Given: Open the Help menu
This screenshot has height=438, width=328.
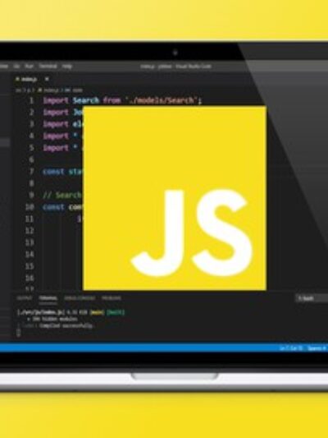Looking at the screenshot, I should (67, 67).
